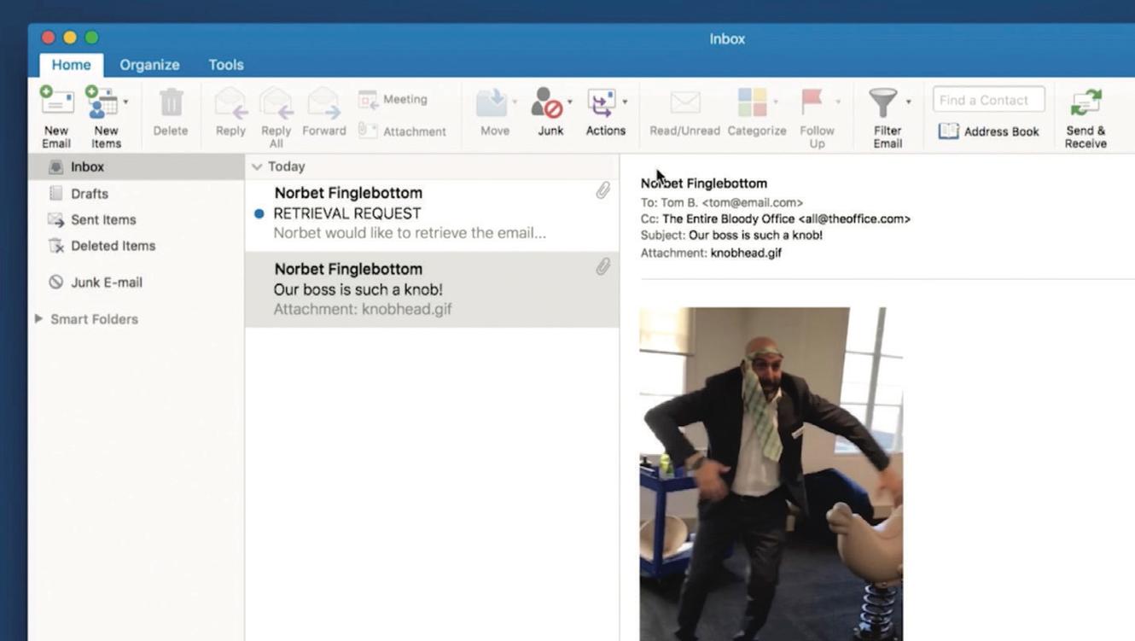This screenshot has height=641, width=1135.
Task: Click the knobhead.gif image in the message
Action: click(x=771, y=474)
